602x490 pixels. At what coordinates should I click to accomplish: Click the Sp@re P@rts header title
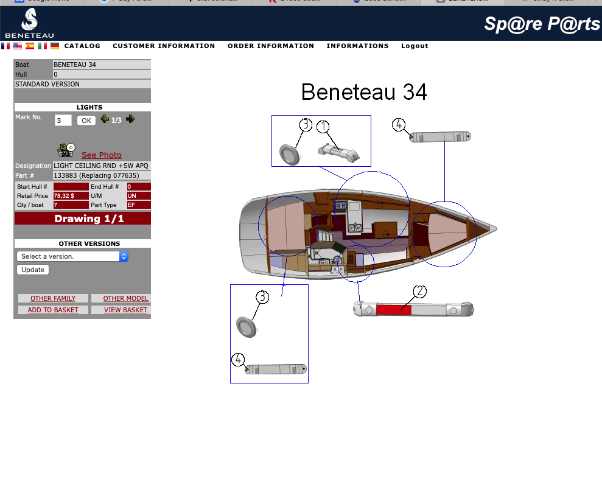click(542, 24)
